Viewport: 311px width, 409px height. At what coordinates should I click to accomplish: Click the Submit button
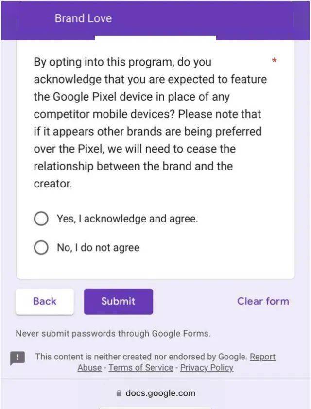click(x=118, y=301)
